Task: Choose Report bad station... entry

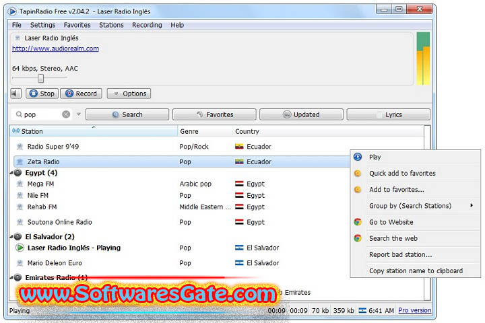Action: [x=416, y=254]
